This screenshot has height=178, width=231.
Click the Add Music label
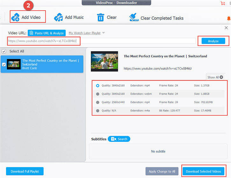(x=74, y=17)
